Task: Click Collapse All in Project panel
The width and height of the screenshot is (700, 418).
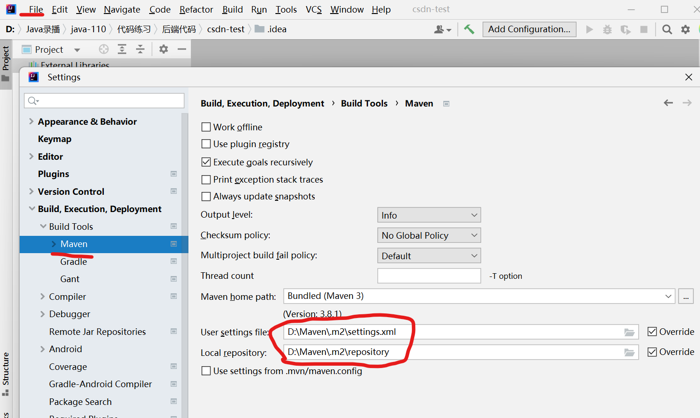Action: (x=140, y=49)
